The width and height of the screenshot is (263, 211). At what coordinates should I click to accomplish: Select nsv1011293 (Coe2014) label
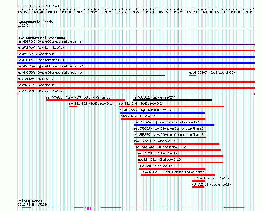(x=35, y=79)
